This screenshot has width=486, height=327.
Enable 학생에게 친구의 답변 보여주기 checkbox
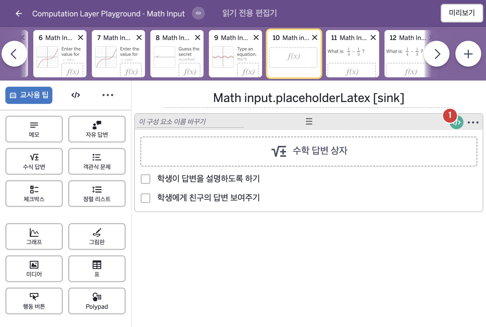point(146,198)
